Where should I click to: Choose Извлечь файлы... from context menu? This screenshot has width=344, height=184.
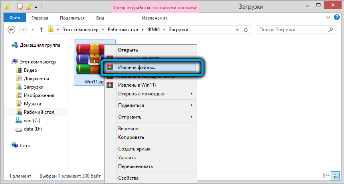(x=137, y=67)
